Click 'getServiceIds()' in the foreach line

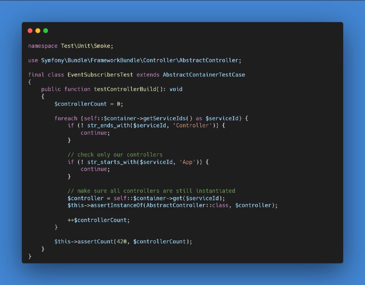[x=168, y=118]
